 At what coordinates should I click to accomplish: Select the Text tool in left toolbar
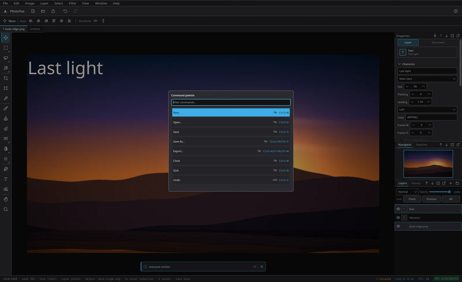pos(5,179)
